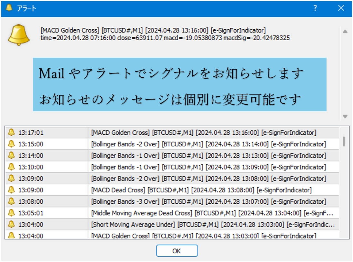Screen dimensions: 353x262
Task: Select Bollinger Bands -2 Over 13:14:00 alert
Action: pos(208,144)
